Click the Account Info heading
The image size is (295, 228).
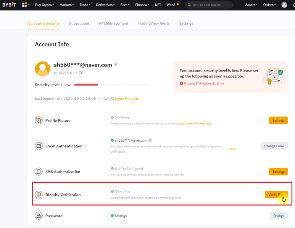point(52,44)
